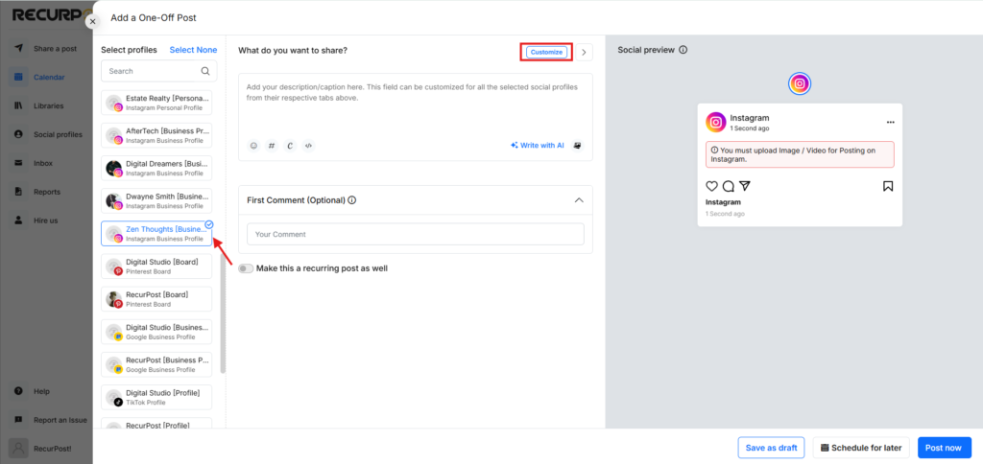This screenshot has width=983, height=464.
Task: Click the Share a post icon in sidebar
Action: tap(19, 48)
